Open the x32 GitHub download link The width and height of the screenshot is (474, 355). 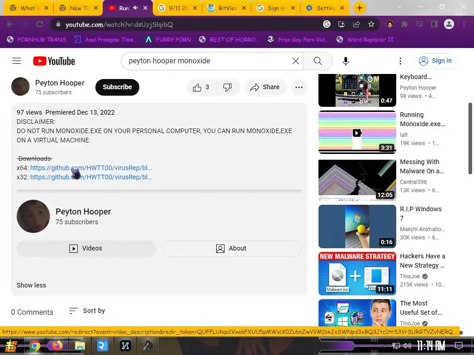click(x=91, y=177)
